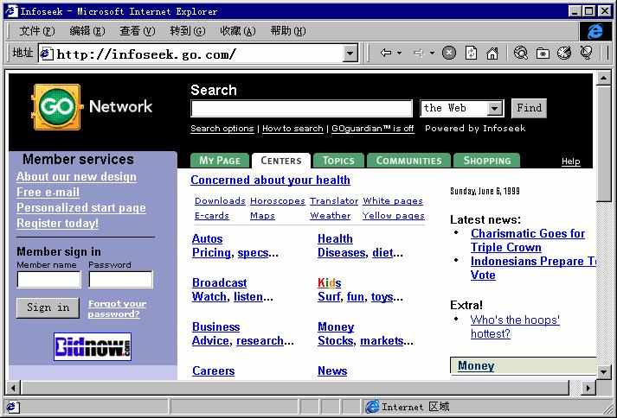Click Forgot your password? link
Image resolution: width=617 pixels, height=418 pixels.
tap(117, 309)
